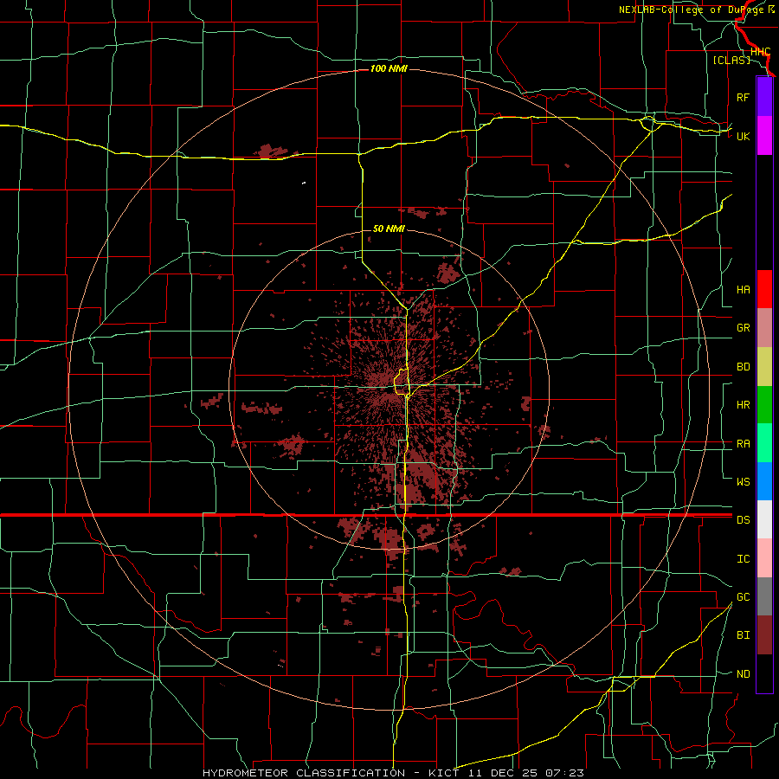Viewport: 779px width, 779px height.
Task: Click the RA legend label
Action: 743,444
